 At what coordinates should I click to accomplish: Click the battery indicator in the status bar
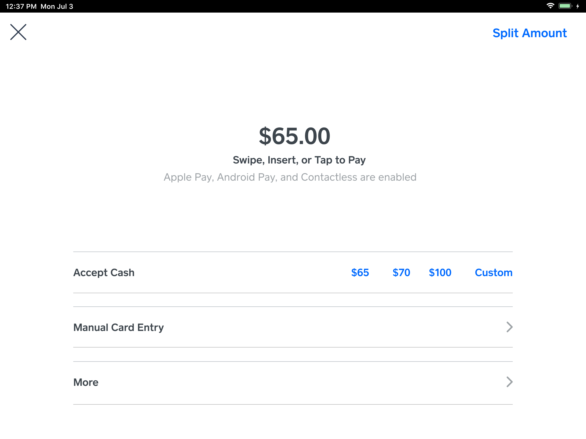(x=565, y=6)
